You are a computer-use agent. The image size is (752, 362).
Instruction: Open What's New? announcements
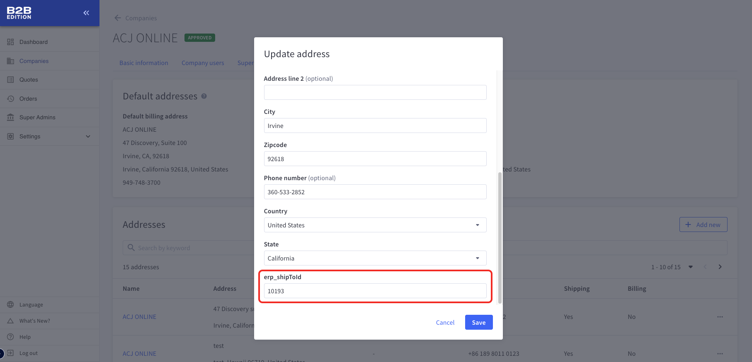34,321
